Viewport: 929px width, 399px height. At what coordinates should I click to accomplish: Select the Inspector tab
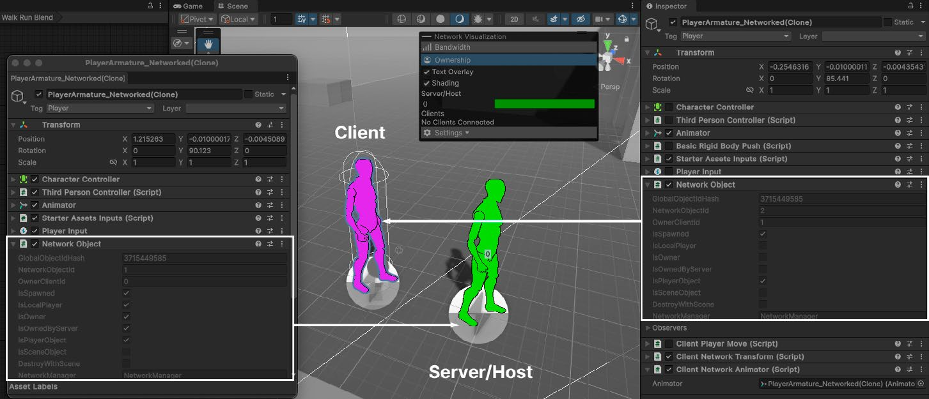667,6
